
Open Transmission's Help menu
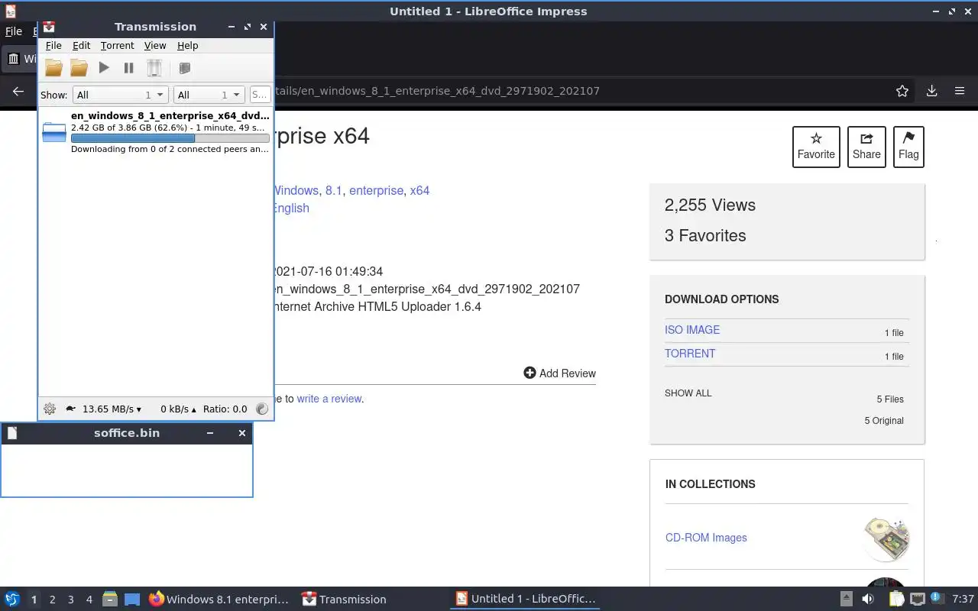(x=187, y=46)
